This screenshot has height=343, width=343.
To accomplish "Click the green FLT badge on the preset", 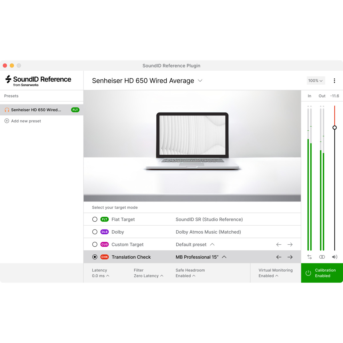I will click(x=75, y=110).
